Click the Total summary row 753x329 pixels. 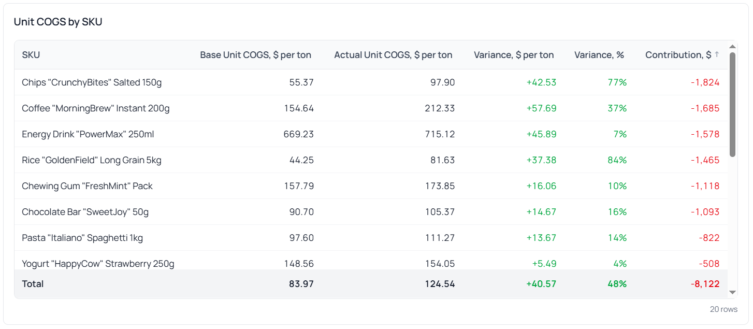pos(33,284)
